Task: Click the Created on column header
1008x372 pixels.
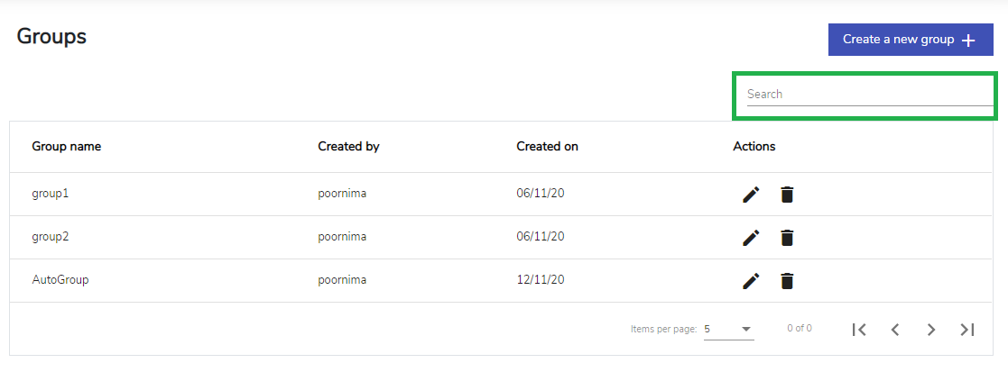Action: point(547,146)
